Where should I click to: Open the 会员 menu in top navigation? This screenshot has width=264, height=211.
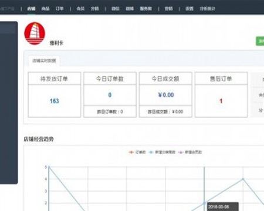pos(80,9)
